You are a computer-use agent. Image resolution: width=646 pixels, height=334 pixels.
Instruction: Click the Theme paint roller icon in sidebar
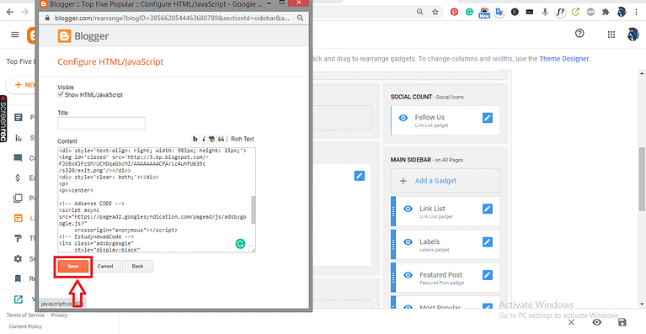tap(19, 239)
